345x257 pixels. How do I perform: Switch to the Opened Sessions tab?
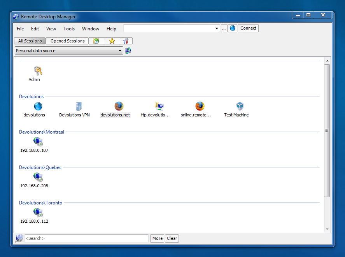67,41
